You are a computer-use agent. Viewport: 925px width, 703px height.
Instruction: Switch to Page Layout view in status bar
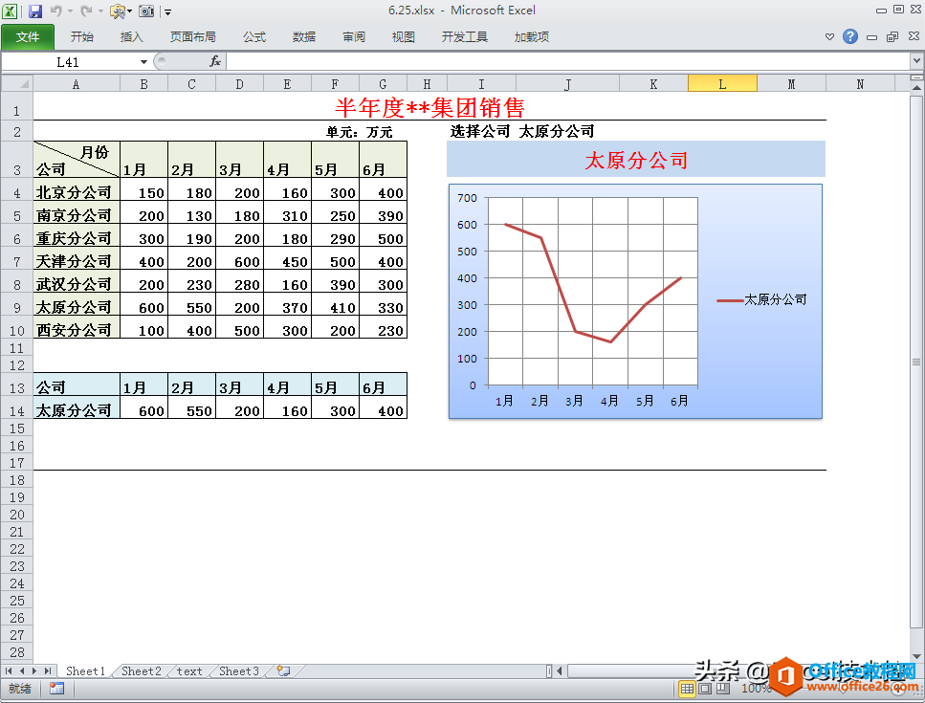click(705, 689)
